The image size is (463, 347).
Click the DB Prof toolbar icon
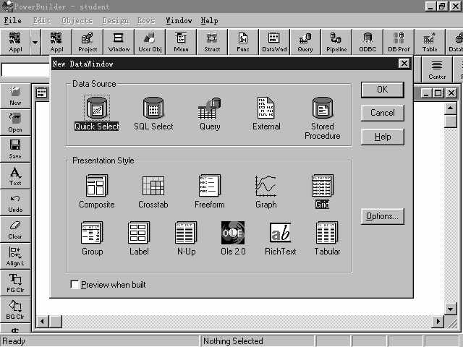(399, 42)
